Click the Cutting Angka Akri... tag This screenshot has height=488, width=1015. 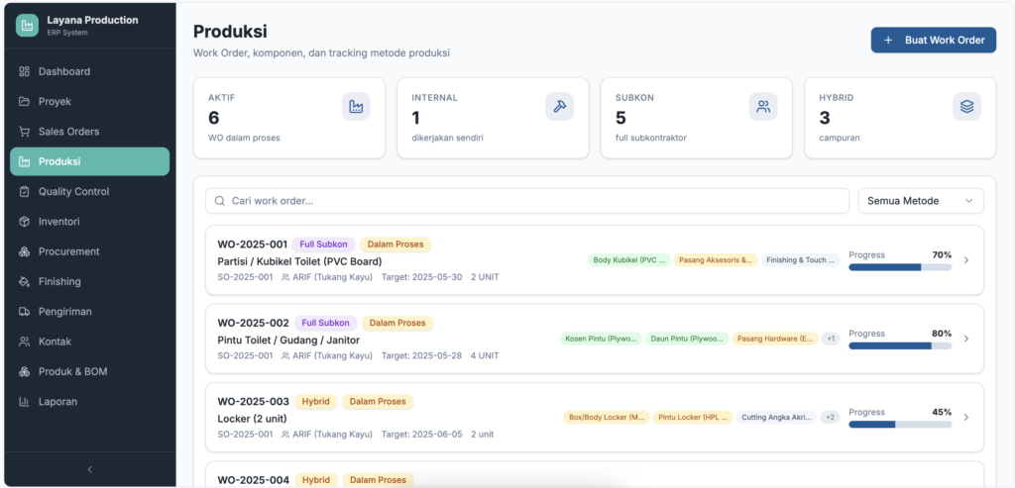click(x=776, y=418)
